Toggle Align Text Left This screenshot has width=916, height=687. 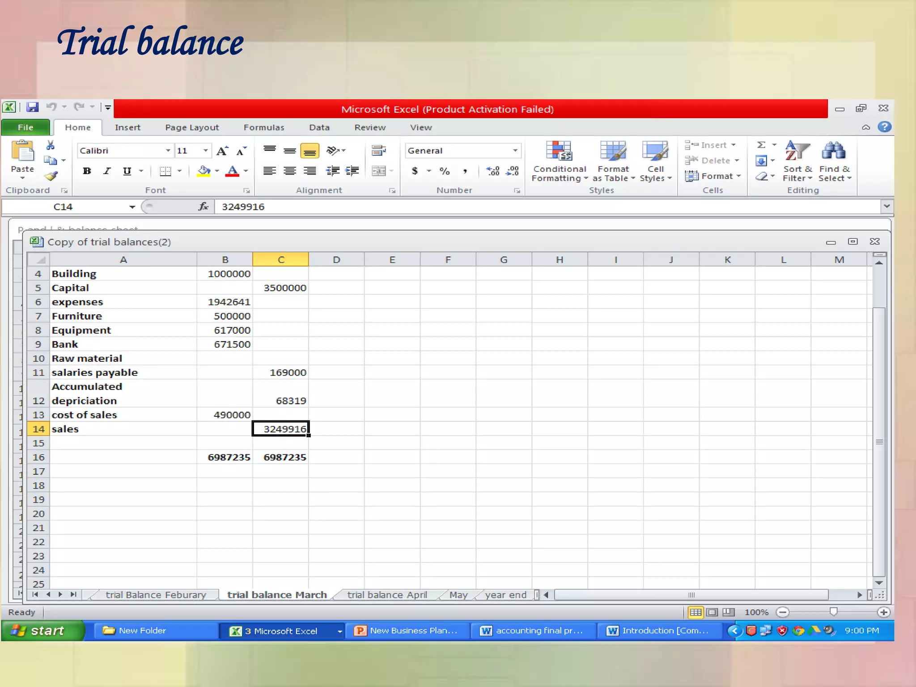270,171
